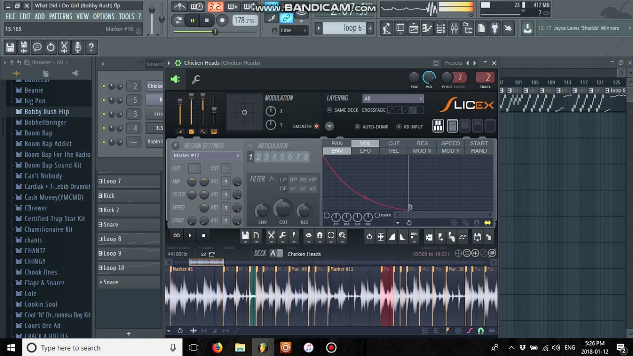Image resolution: width=633 pixels, height=356 pixels.
Task: Click the Slicex plugin settings wrench icon
Action: 196,79
